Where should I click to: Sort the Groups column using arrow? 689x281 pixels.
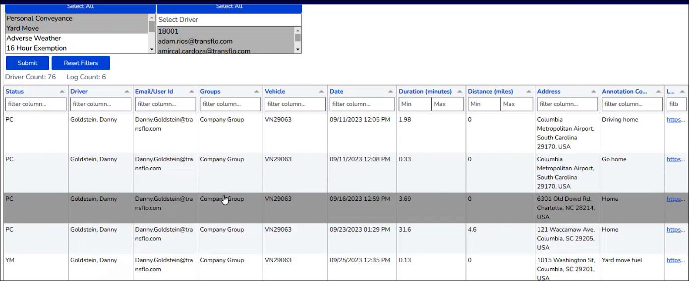click(x=256, y=92)
